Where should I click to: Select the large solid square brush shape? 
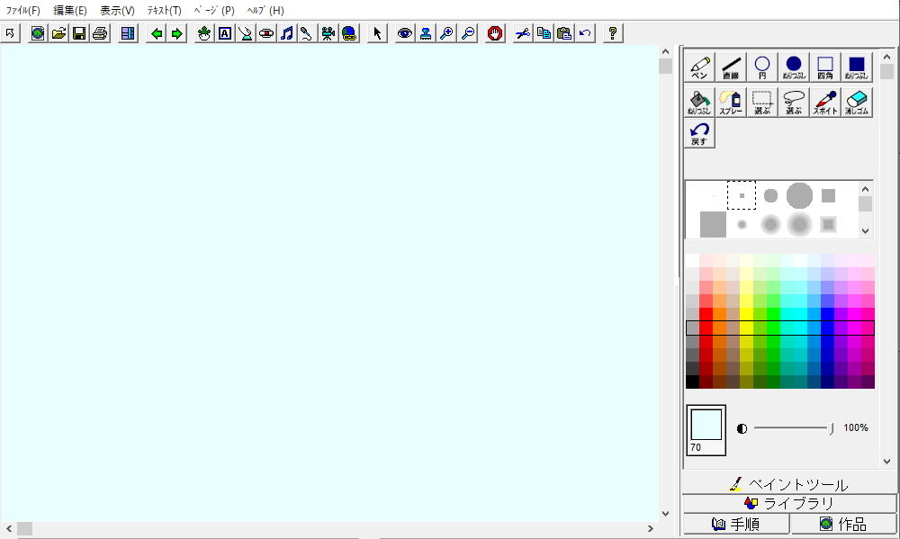point(713,224)
